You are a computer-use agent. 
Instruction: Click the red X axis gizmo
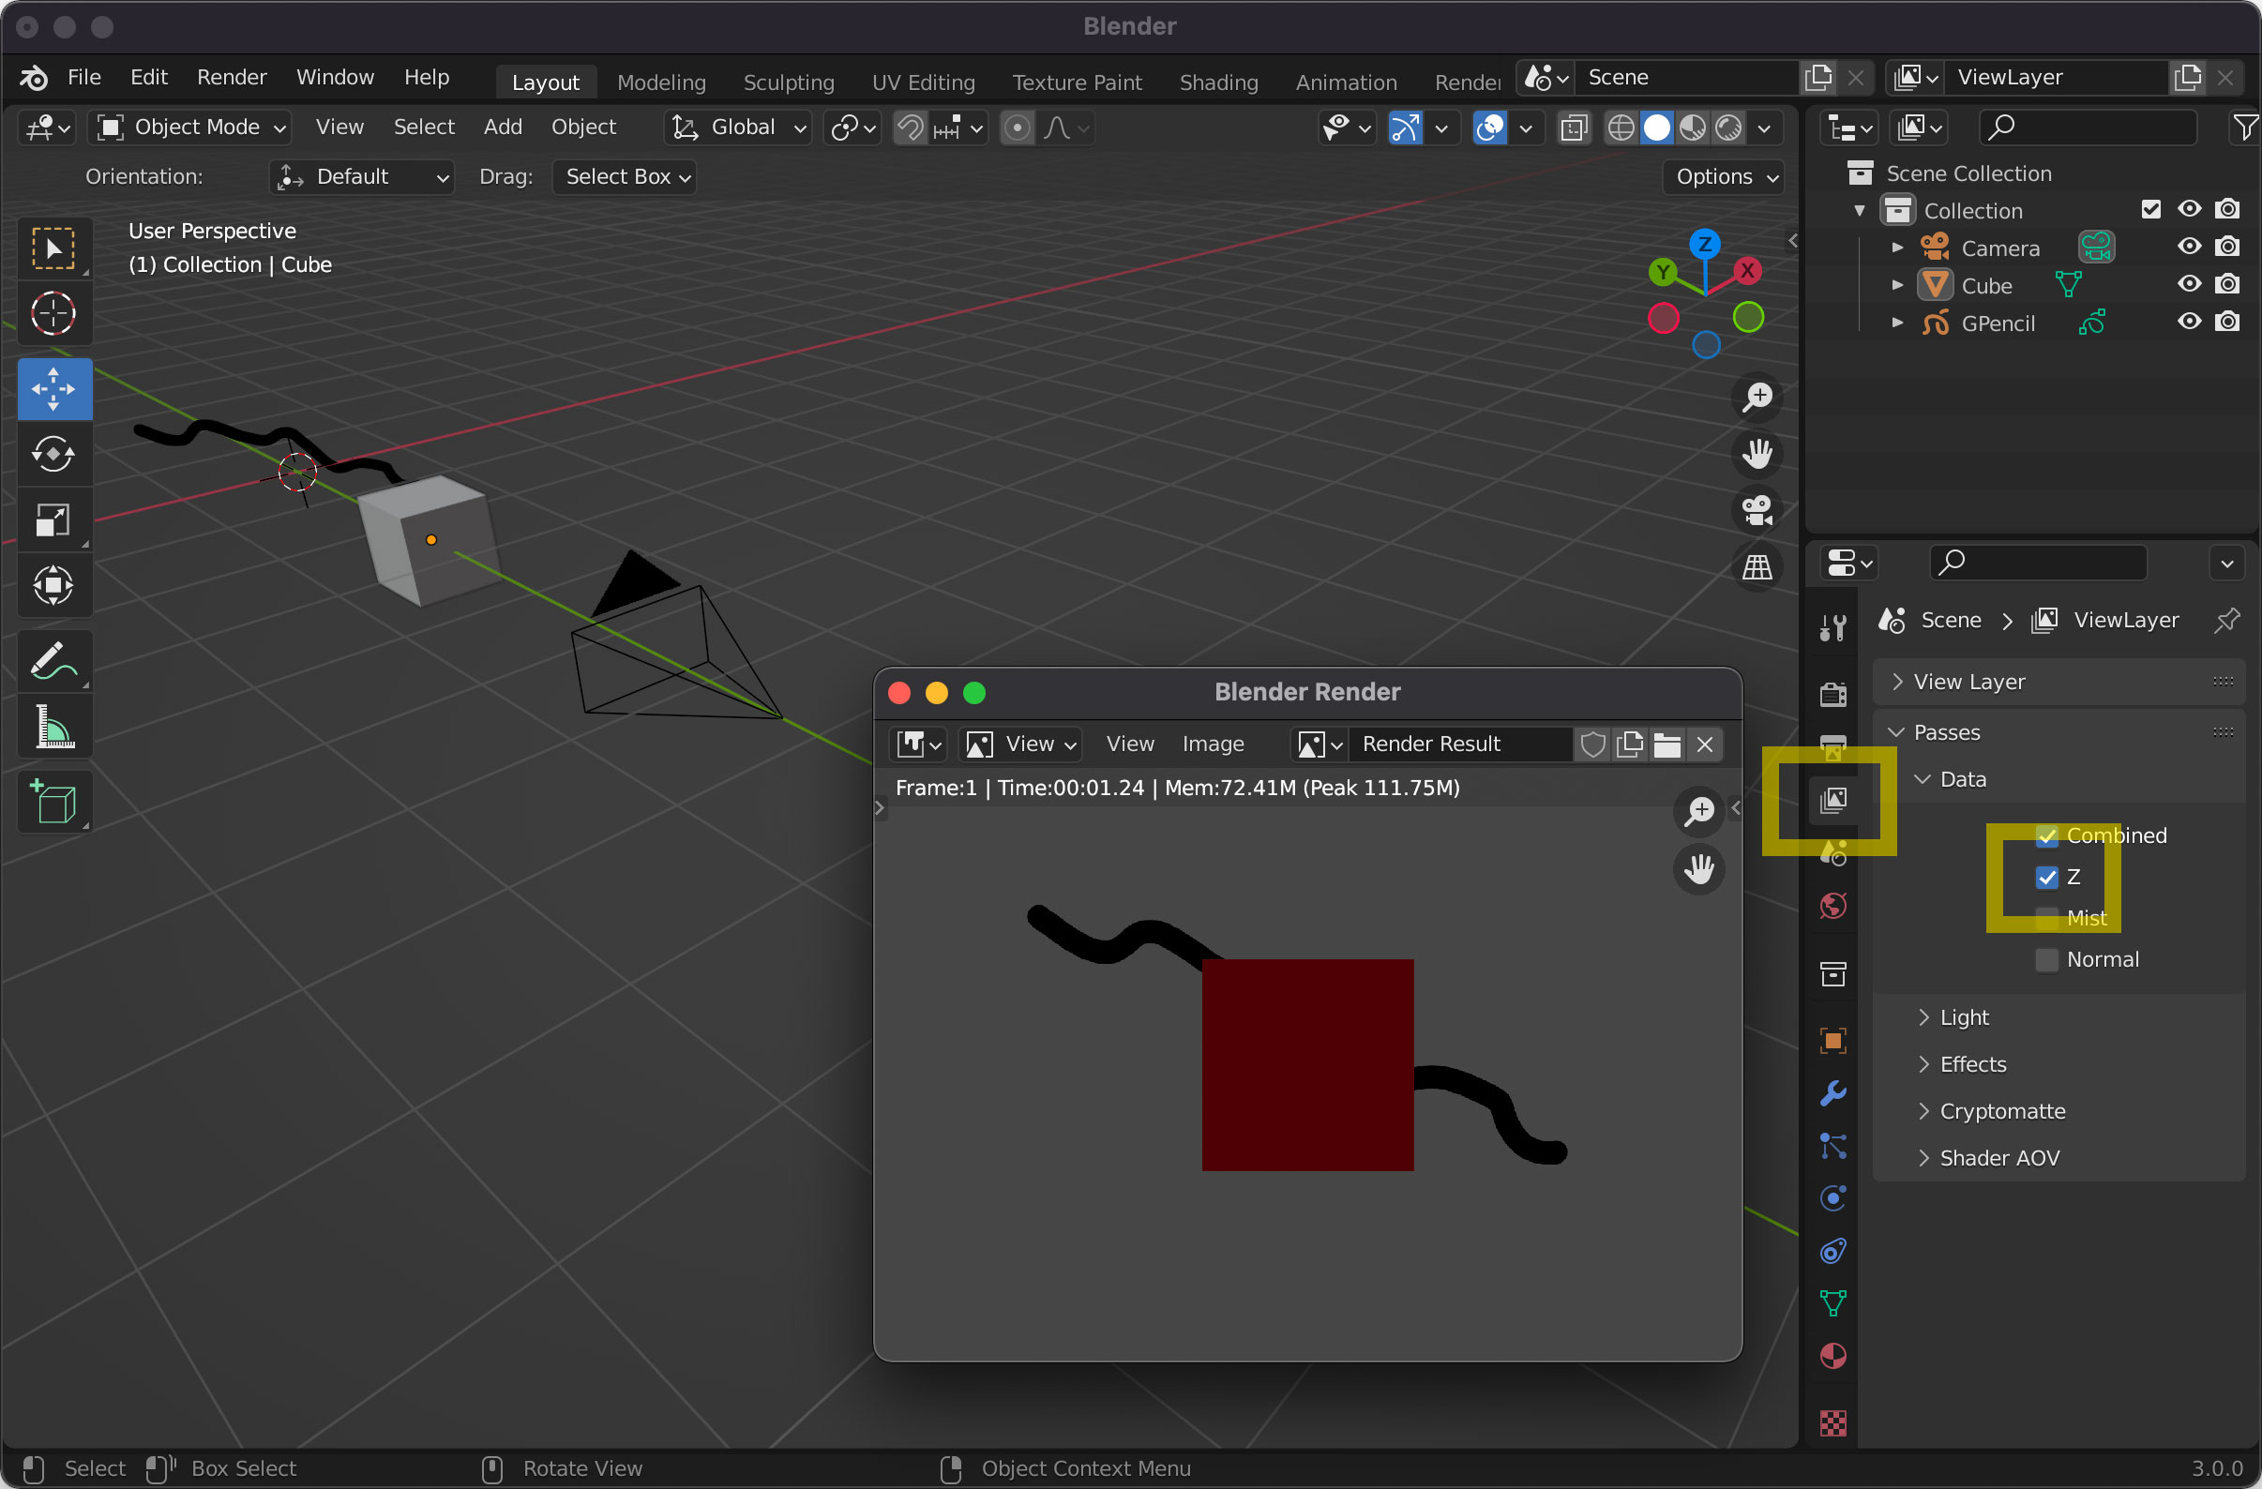(x=1747, y=271)
